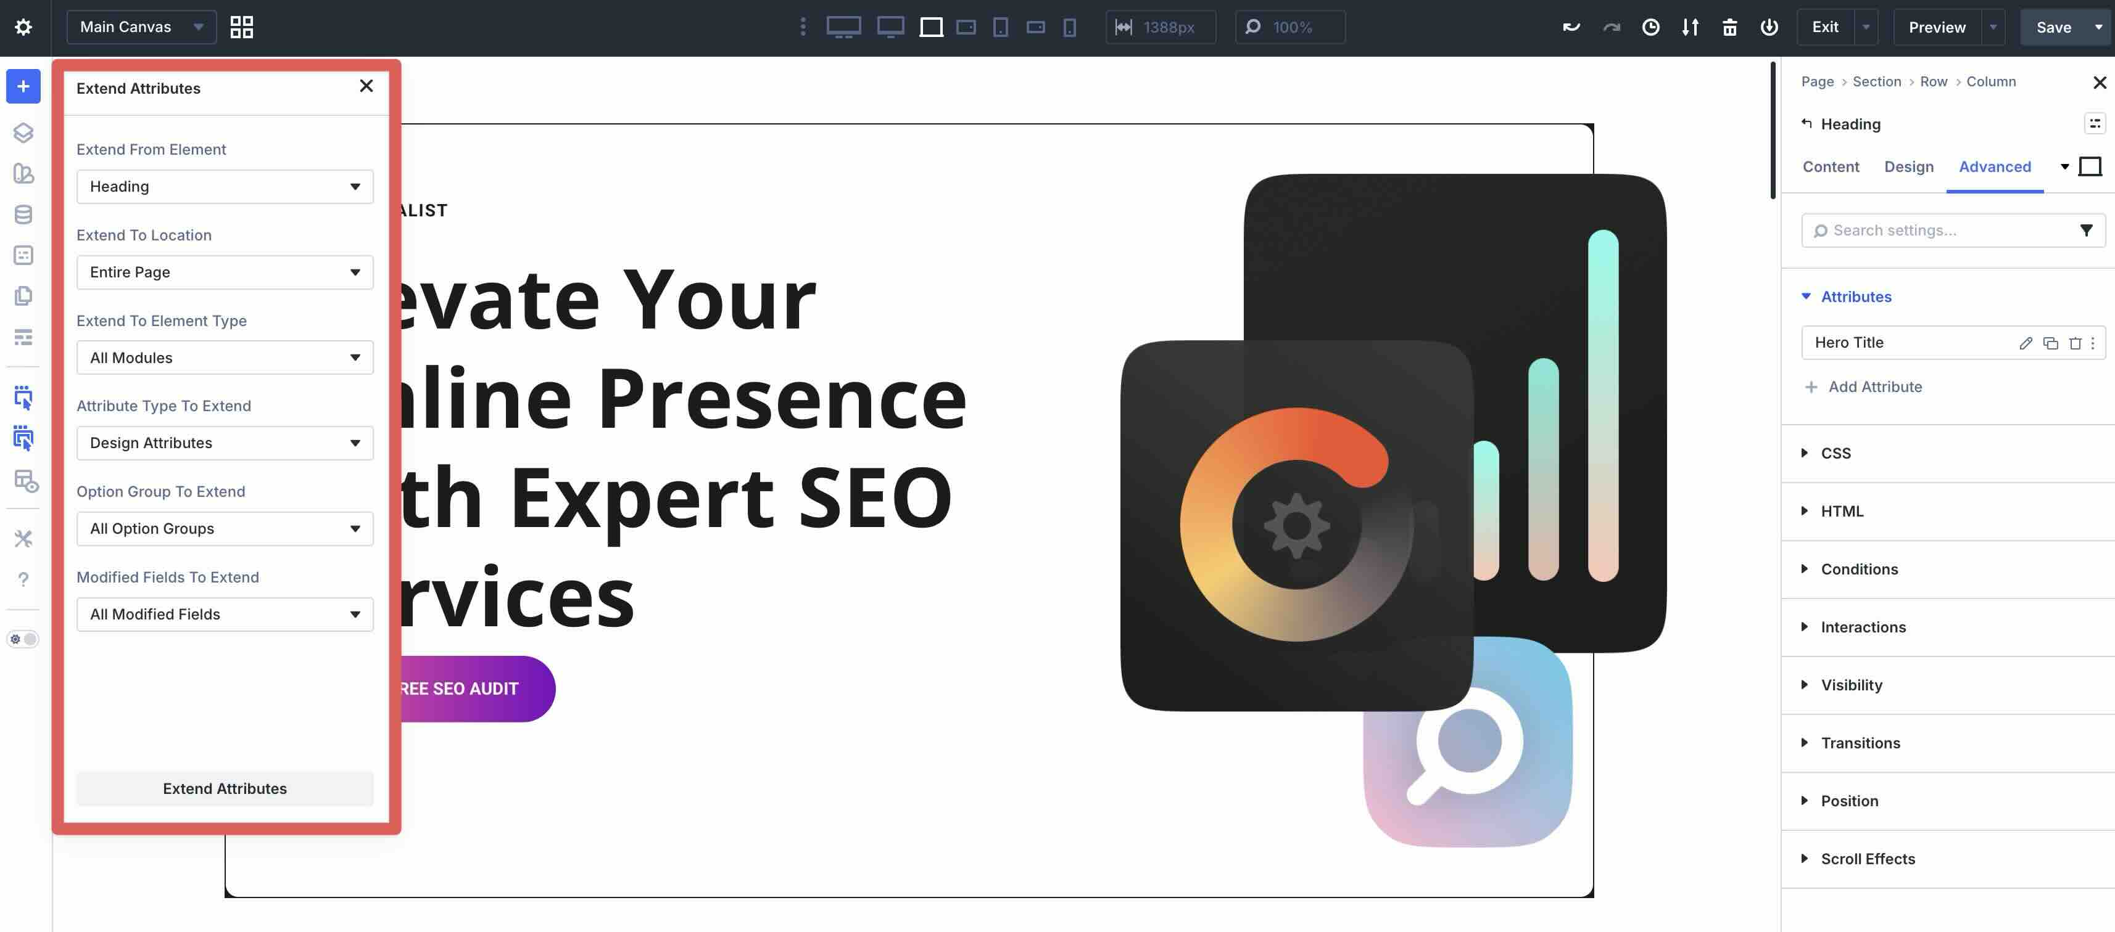Screen dimensions: 2115x932
Task: Expand the Scroll Effects section
Action: [1867, 858]
